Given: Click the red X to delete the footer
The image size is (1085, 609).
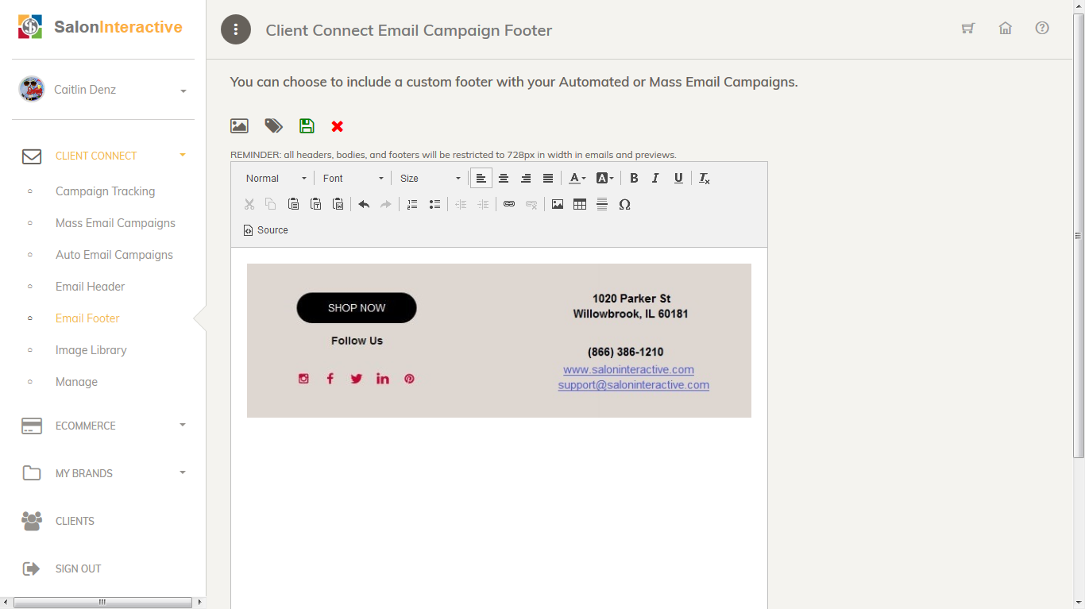Looking at the screenshot, I should tap(337, 125).
